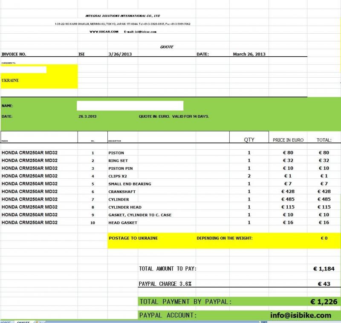This screenshot has width=341, height=323.
Task: Select the italic QUOTE title above the invoice line
Action: [x=167, y=47]
